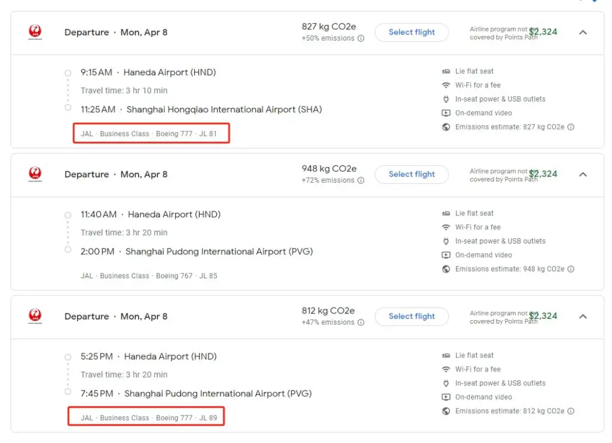This screenshot has width=612, height=443.
Task: Collapse the 11:40 AM flight details
Action: click(583, 174)
